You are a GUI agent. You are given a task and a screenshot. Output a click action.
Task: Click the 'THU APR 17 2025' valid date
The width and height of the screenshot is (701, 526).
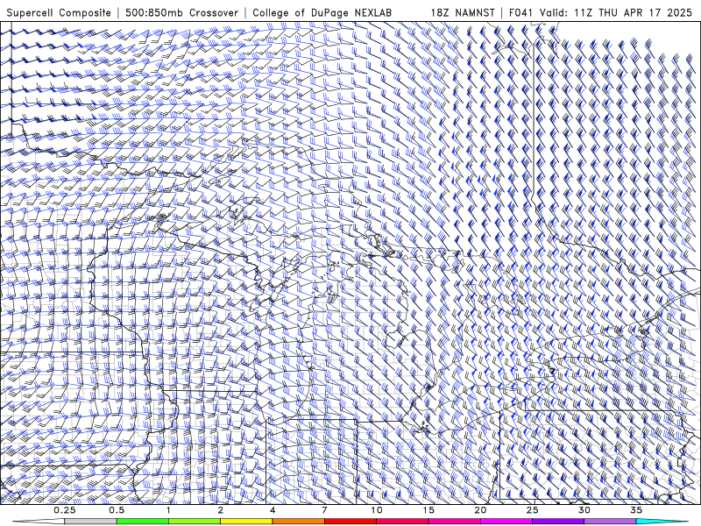645,12
